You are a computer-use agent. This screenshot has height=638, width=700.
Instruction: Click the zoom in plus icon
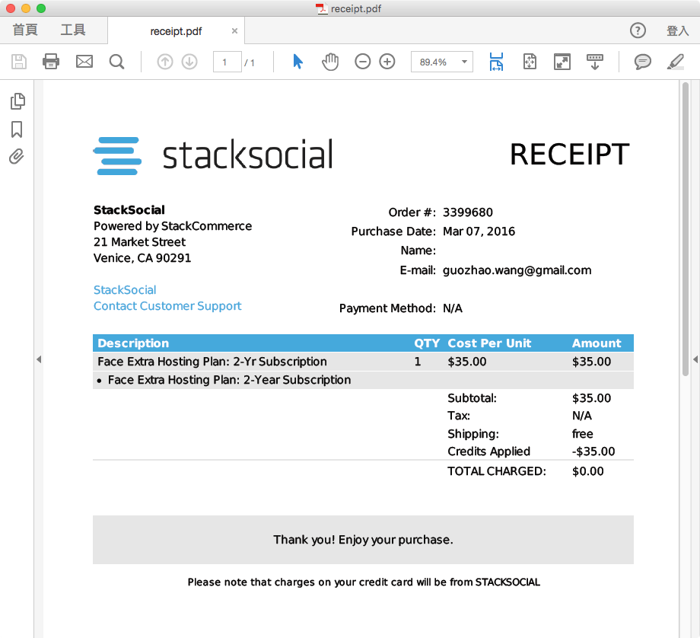pos(388,61)
